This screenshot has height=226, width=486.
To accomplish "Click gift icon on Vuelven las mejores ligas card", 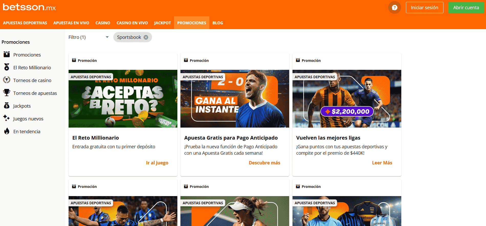I will [298, 60].
